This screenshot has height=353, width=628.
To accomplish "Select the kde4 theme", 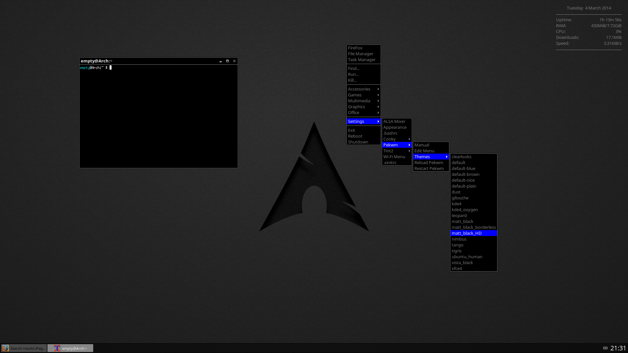I will click(x=474, y=204).
